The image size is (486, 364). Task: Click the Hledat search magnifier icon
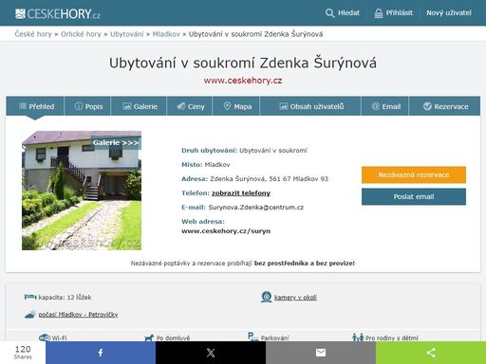[329, 13]
